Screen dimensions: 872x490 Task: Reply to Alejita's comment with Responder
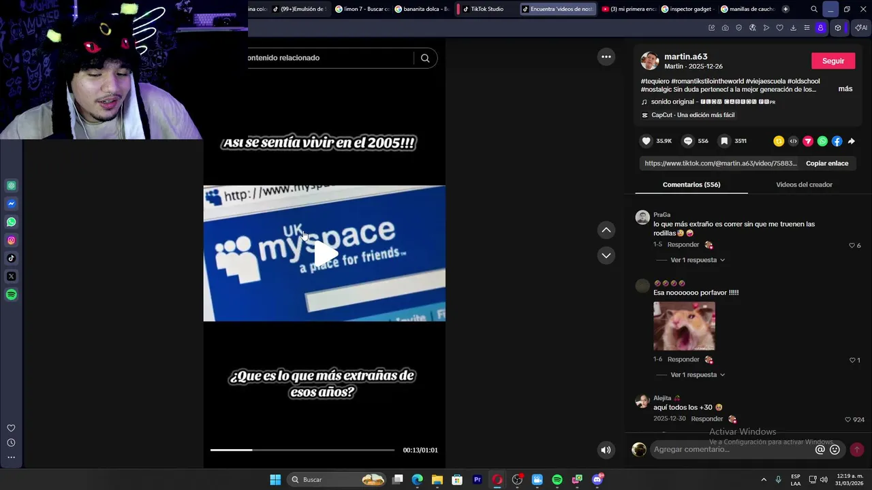(707, 419)
